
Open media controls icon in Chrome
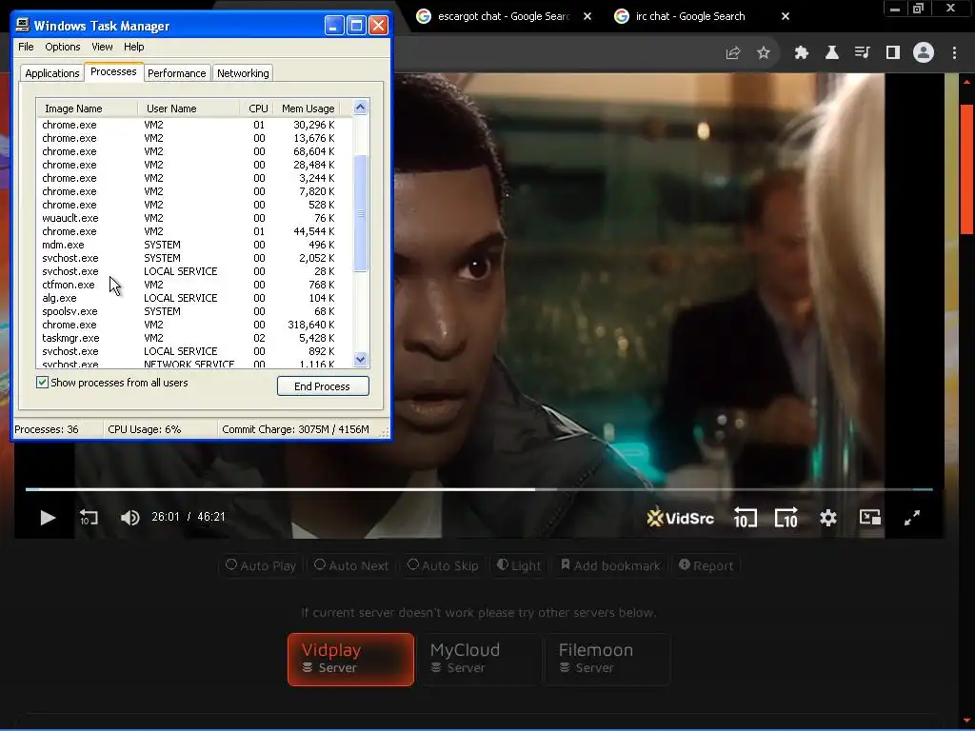[x=863, y=53]
